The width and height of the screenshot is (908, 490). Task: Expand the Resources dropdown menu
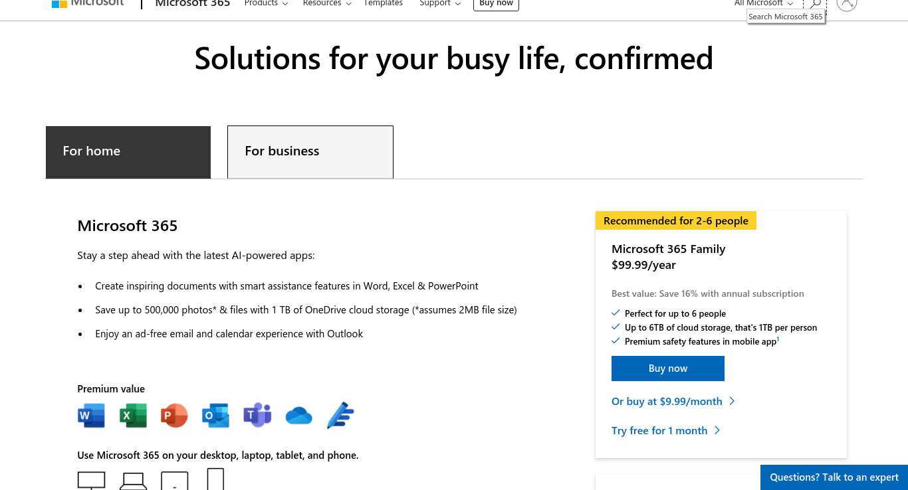(x=327, y=3)
